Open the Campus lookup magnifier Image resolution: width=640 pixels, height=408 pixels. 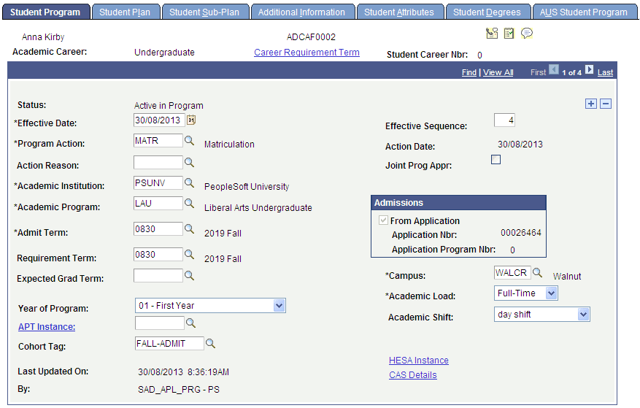coord(538,272)
